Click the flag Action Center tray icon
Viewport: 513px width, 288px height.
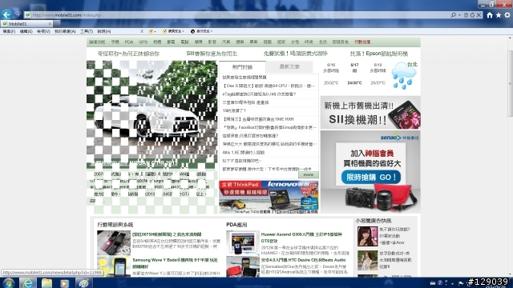(461, 283)
